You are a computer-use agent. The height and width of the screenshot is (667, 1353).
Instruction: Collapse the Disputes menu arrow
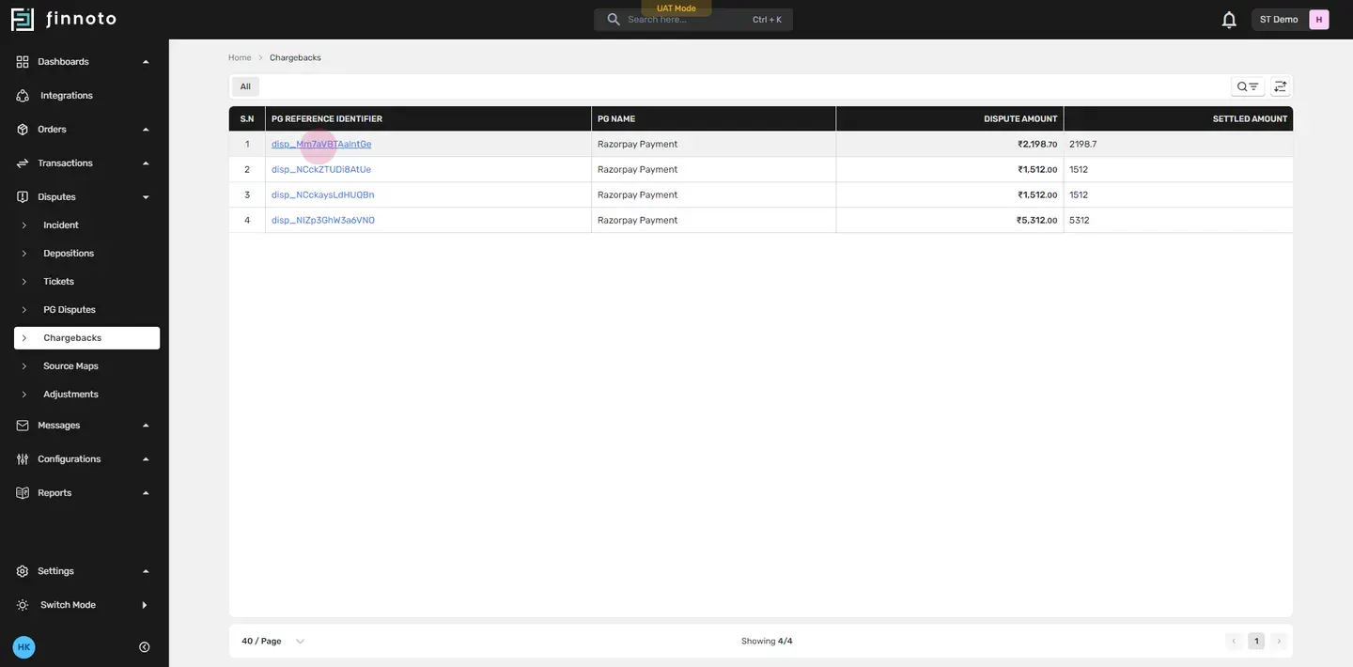[x=146, y=197]
